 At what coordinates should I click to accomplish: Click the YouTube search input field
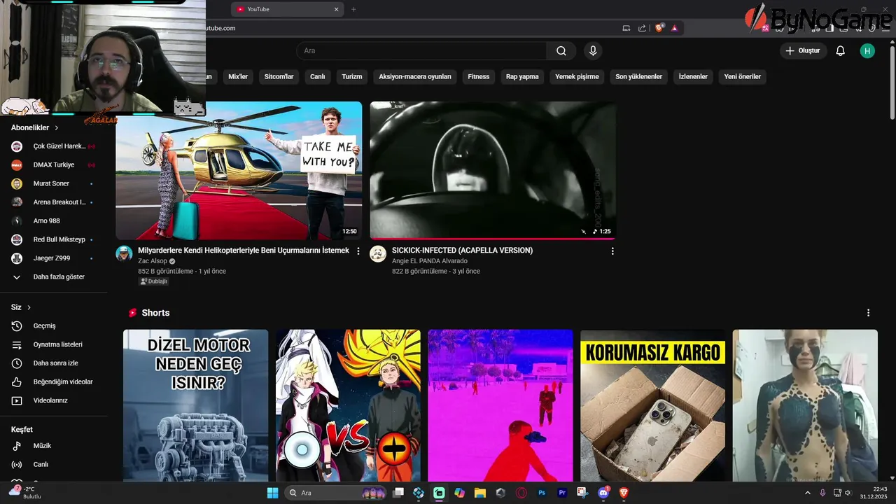click(421, 50)
